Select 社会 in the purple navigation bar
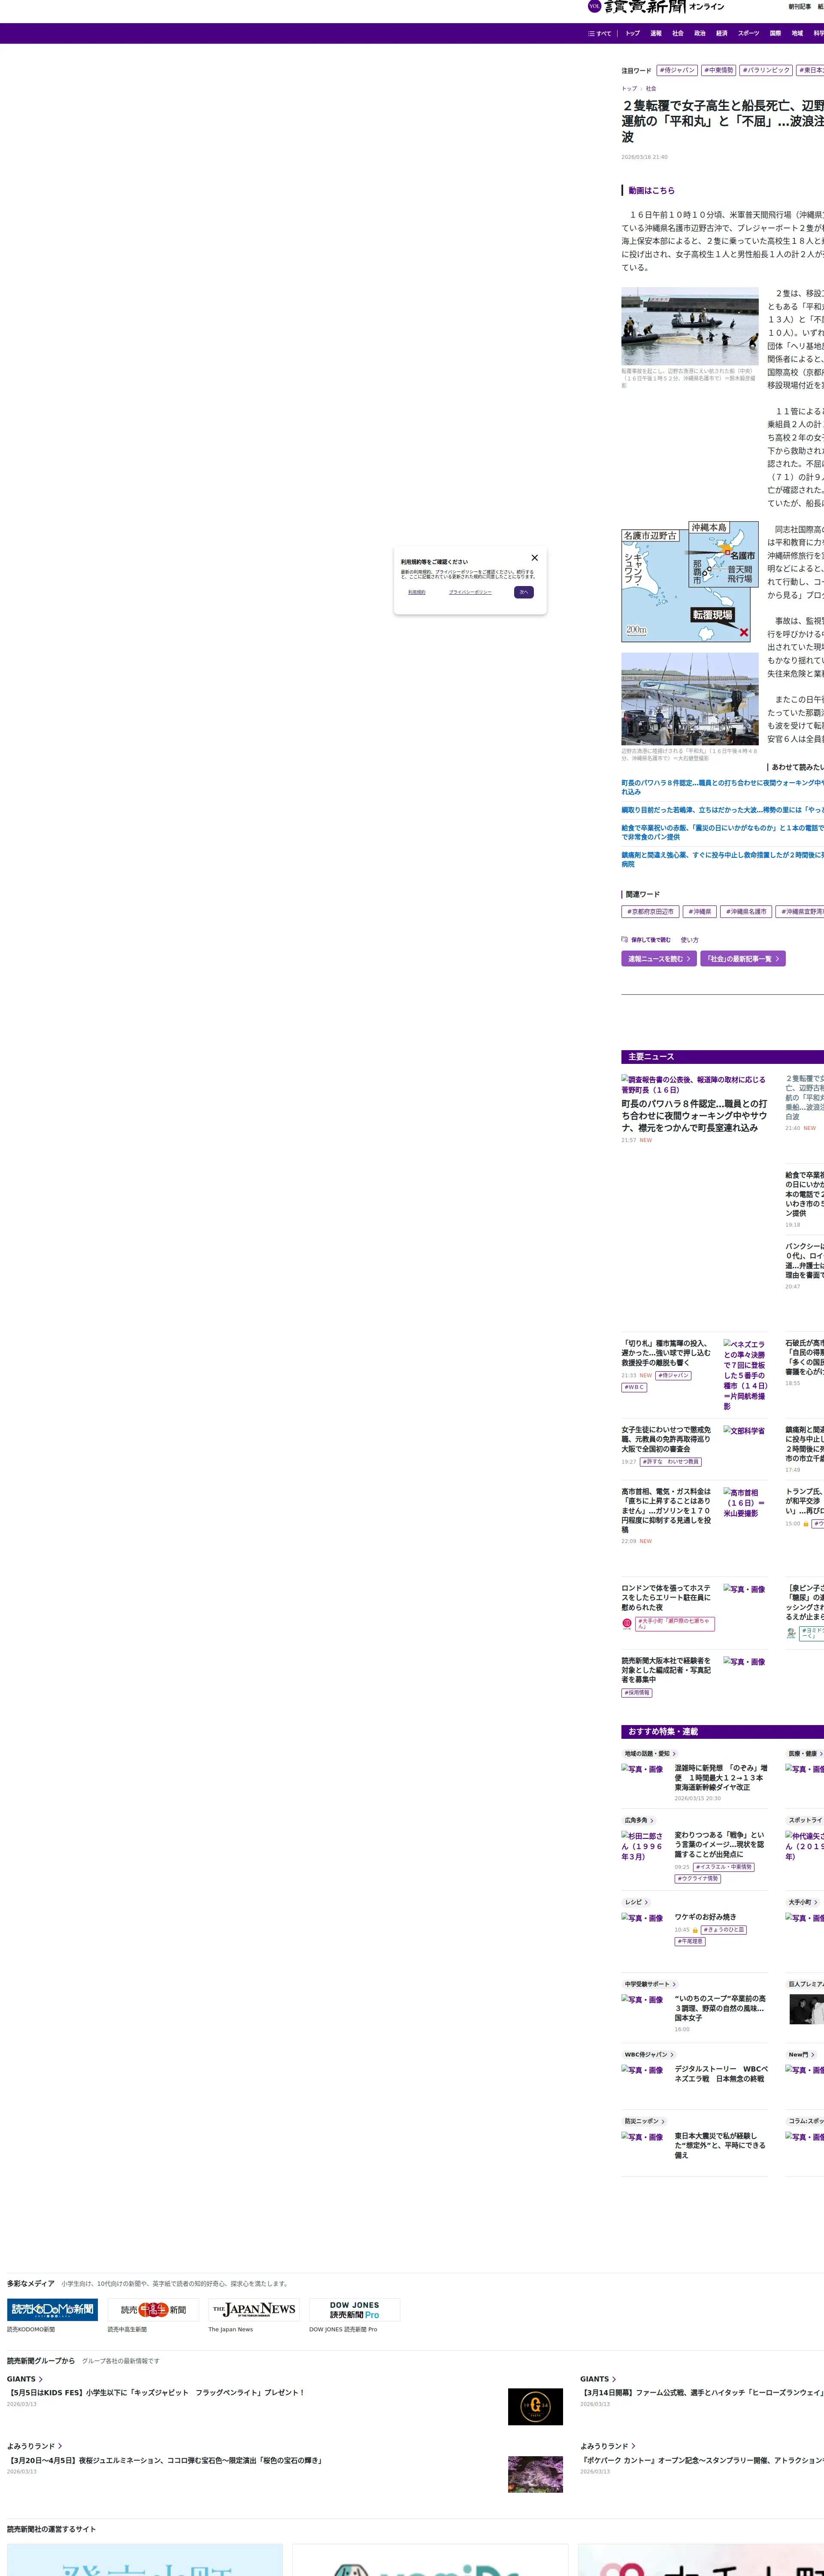Image resolution: width=824 pixels, height=2576 pixels. tap(678, 33)
